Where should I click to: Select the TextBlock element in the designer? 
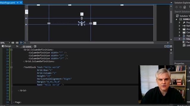coord(82,23)
